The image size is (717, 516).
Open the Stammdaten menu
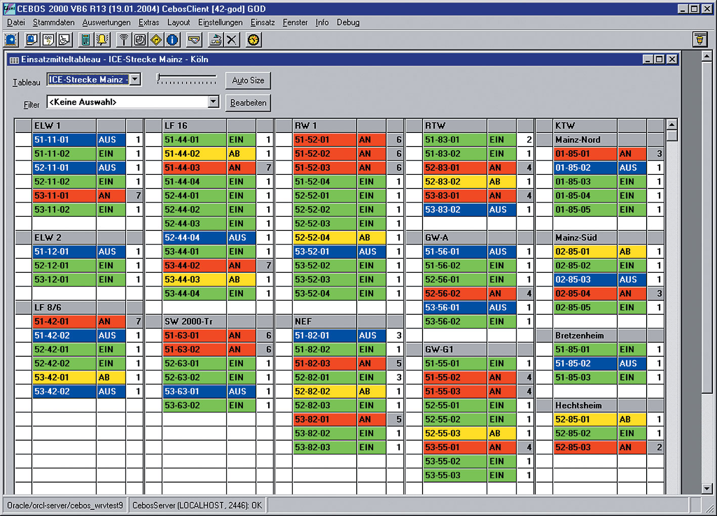54,22
